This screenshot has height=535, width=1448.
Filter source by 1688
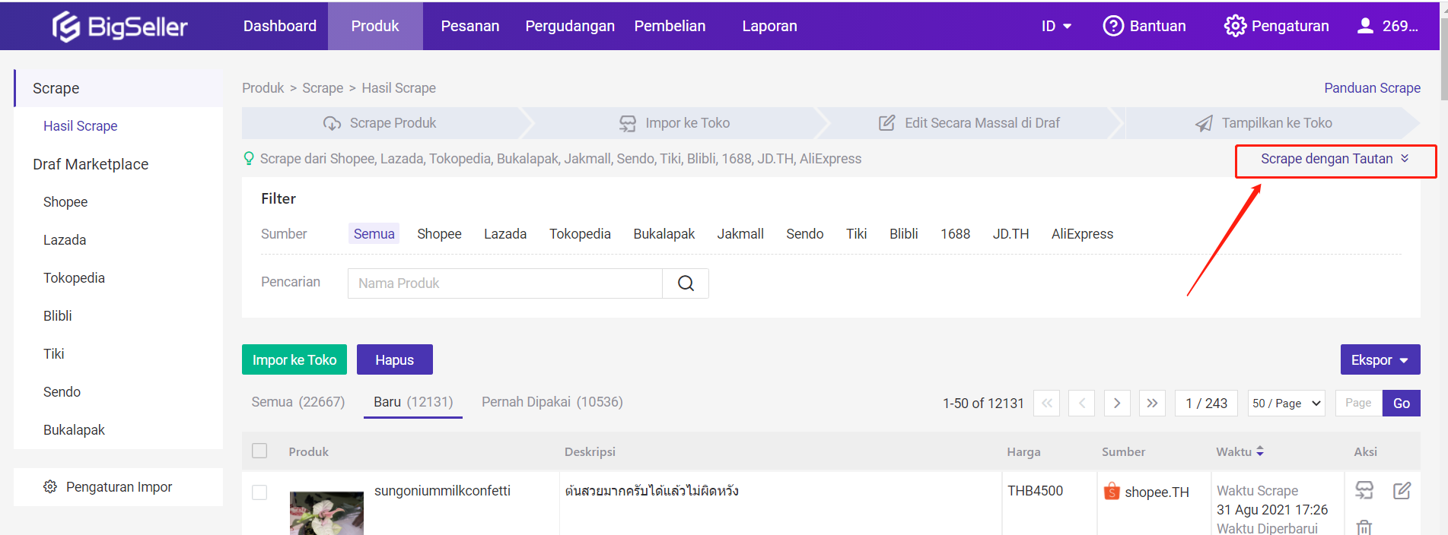[x=955, y=234]
